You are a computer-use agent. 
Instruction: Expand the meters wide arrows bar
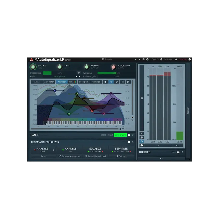tap(158, 145)
